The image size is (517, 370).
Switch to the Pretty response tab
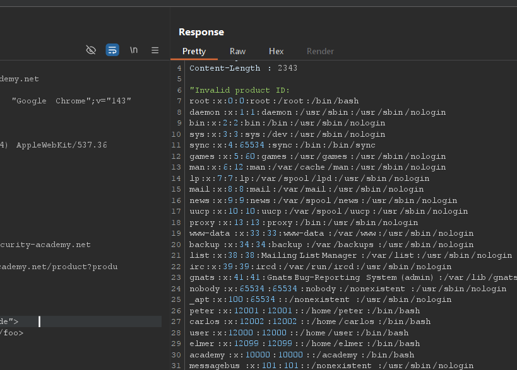pos(194,51)
